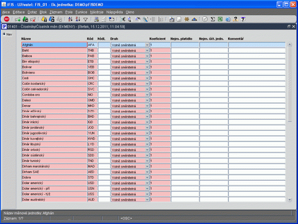Expand the Druh dropdown for Baht row
Viewport: 298px width, 224px height.
click(x=147, y=50)
